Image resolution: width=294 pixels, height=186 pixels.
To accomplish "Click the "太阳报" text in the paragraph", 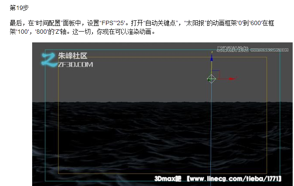I will [195, 23].
